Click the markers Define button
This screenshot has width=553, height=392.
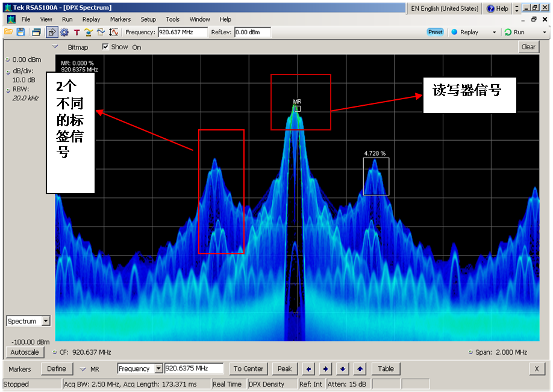point(57,369)
